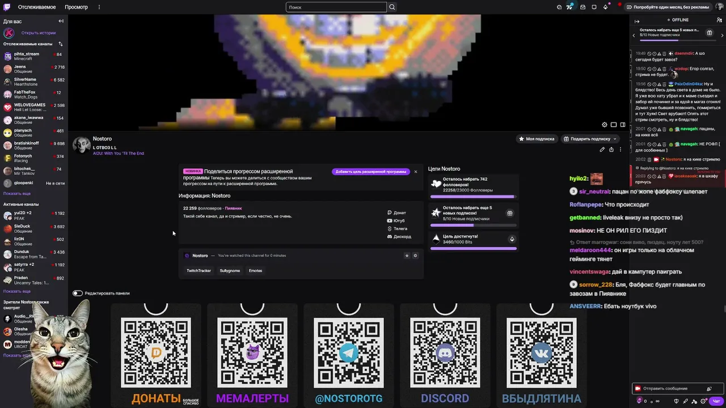Focus the 'Поиск' search field
This screenshot has height=408, width=726.
336,7
